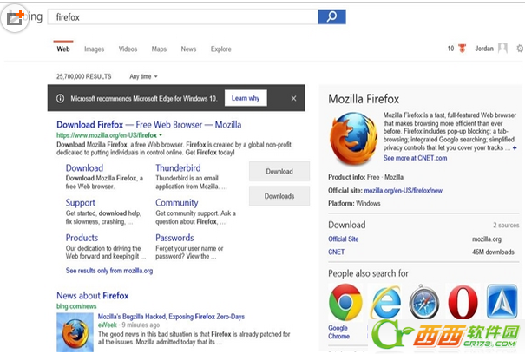Click Official Site download source

tap(343, 239)
